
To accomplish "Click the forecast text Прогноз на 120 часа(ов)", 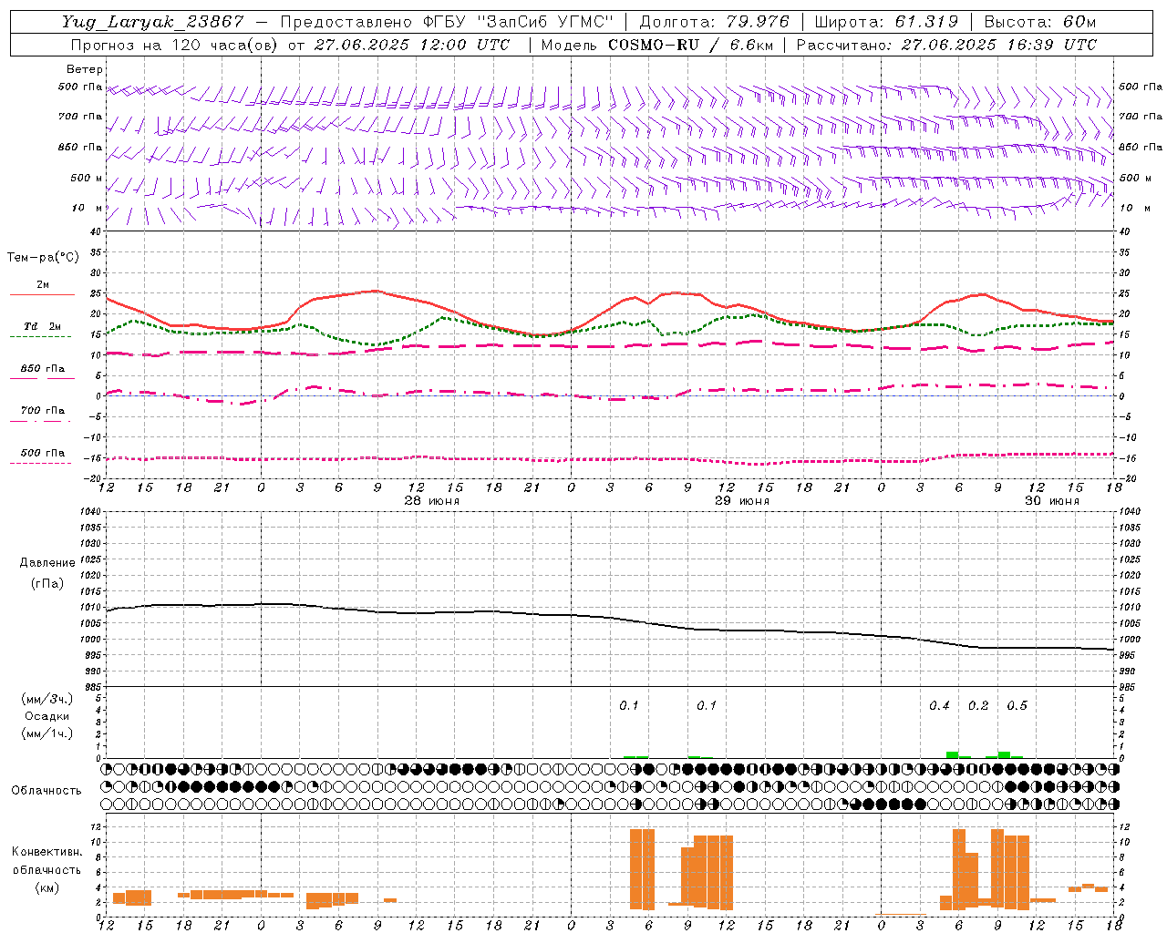I will (x=175, y=45).
